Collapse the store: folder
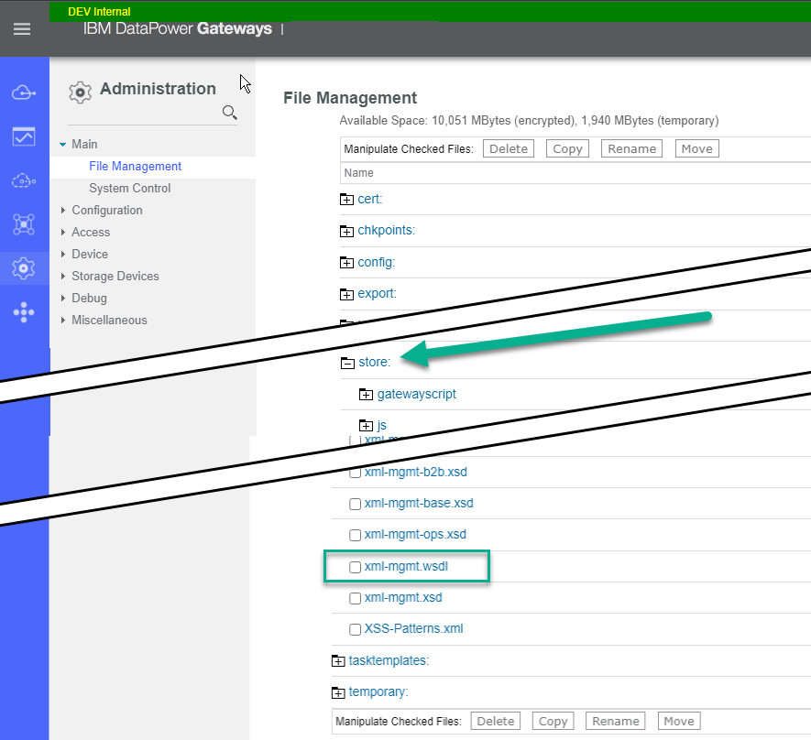811x740 pixels. [347, 363]
